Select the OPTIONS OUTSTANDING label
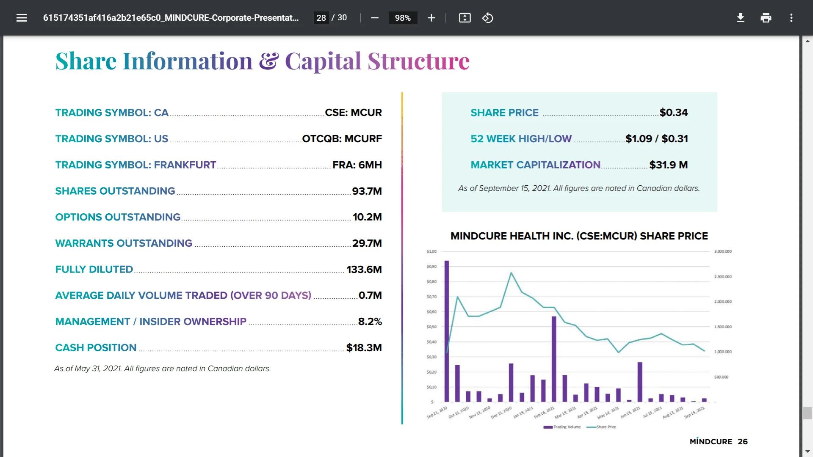Viewport: 813px width, 457px height. pyautogui.click(x=118, y=217)
